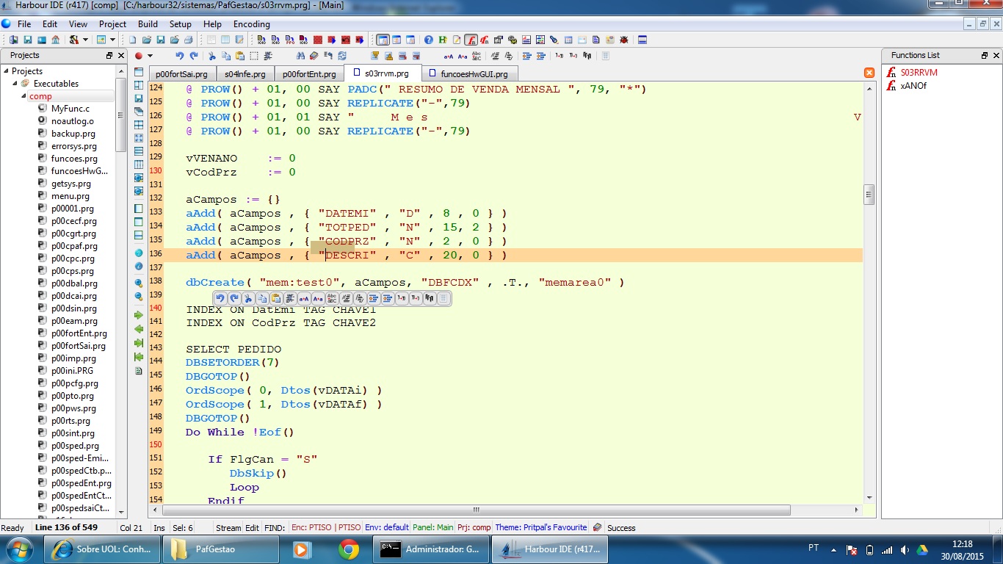1003x564 pixels.
Task: Jump to the S03RRVM function in the list
Action: (919, 73)
